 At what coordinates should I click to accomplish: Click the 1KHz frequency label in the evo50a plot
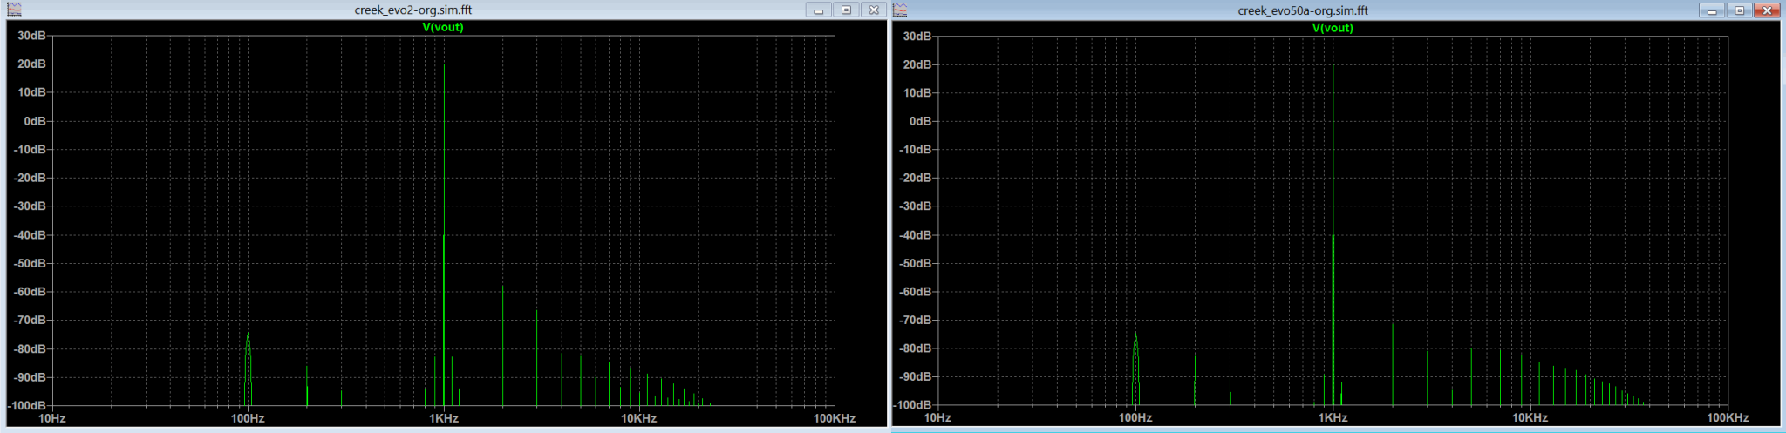(1333, 417)
